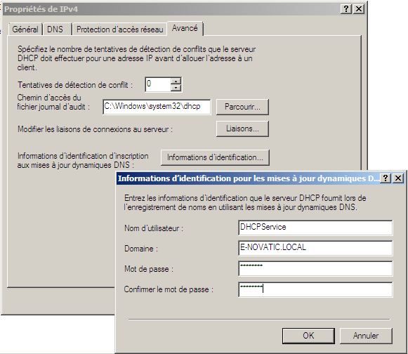Image resolution: width=408 pixels, height=354 pixels.
Task: Click the Confirmer le mot de passe field
Action: pos(315,289)
